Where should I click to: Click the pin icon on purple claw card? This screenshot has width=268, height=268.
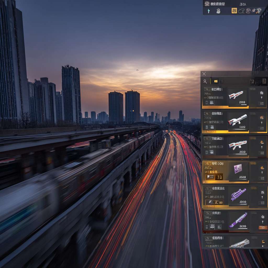pos(262,197)
